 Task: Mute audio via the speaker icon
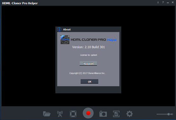[172, 114]
